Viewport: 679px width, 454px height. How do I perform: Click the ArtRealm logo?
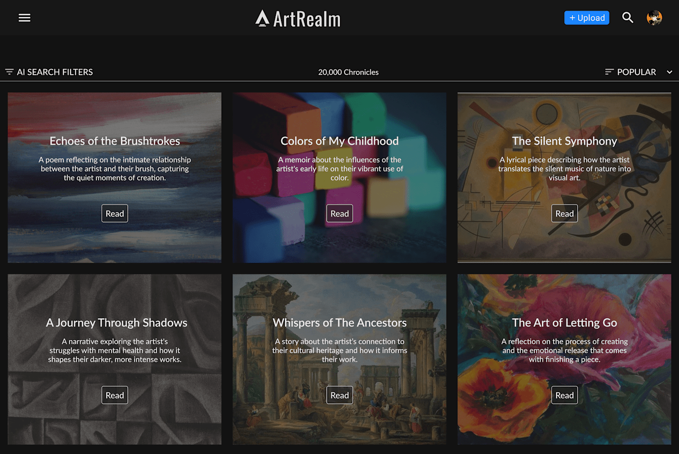(x=298, y=19)
